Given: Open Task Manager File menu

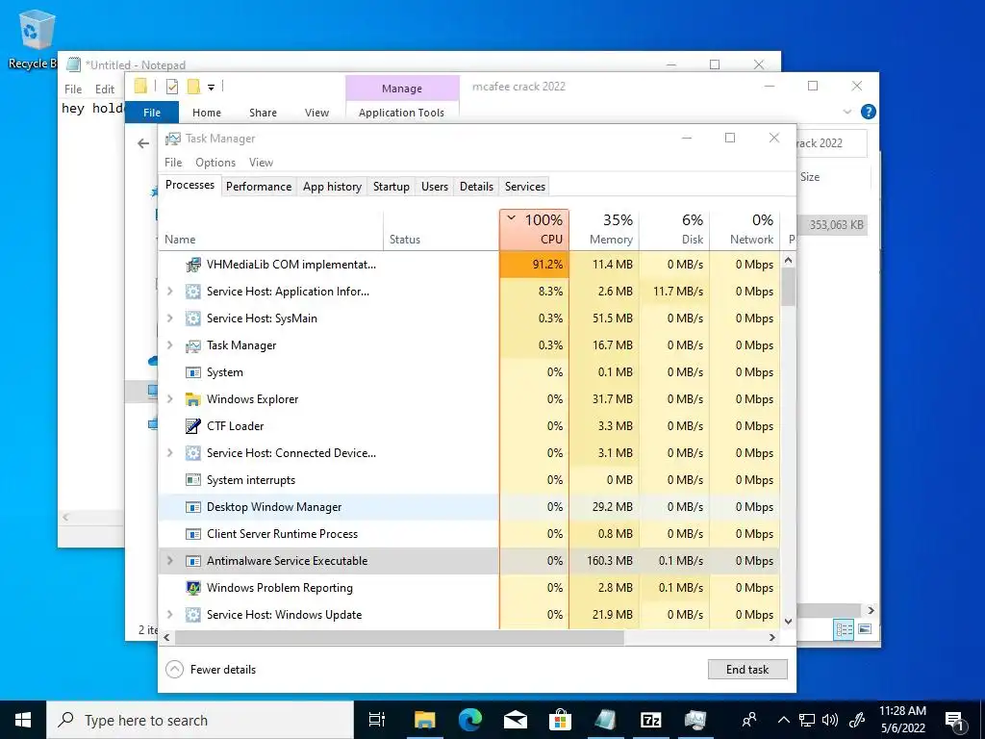Looking at the screenshot, I should tap(173, 163).
